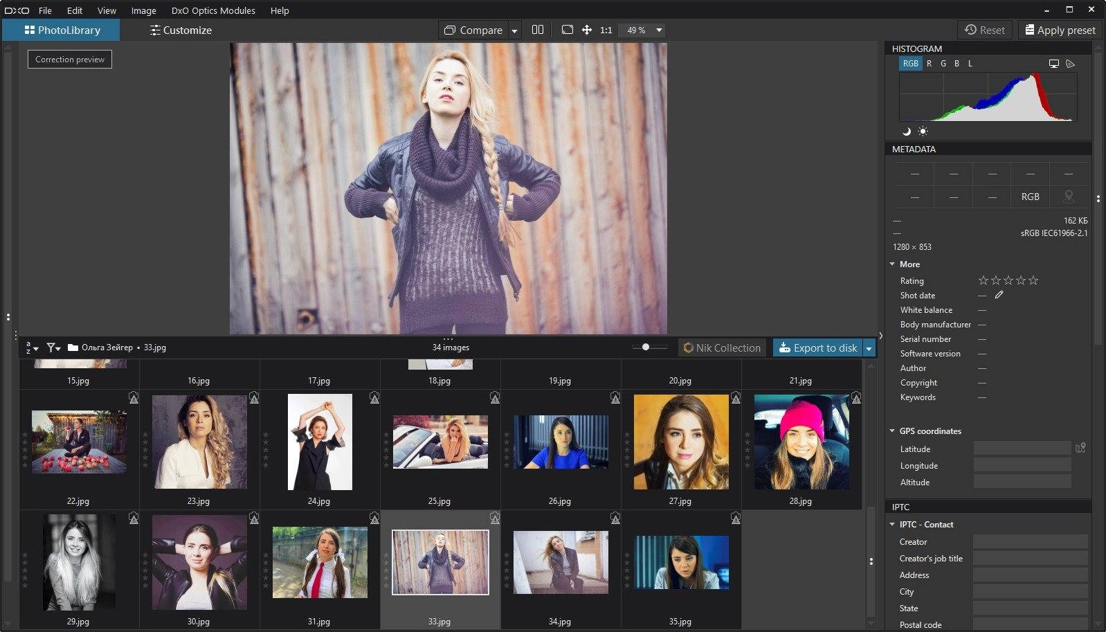Set zoom to 1:1
The height and width of the screenshot is (632, 1106).
coord(606,30)
